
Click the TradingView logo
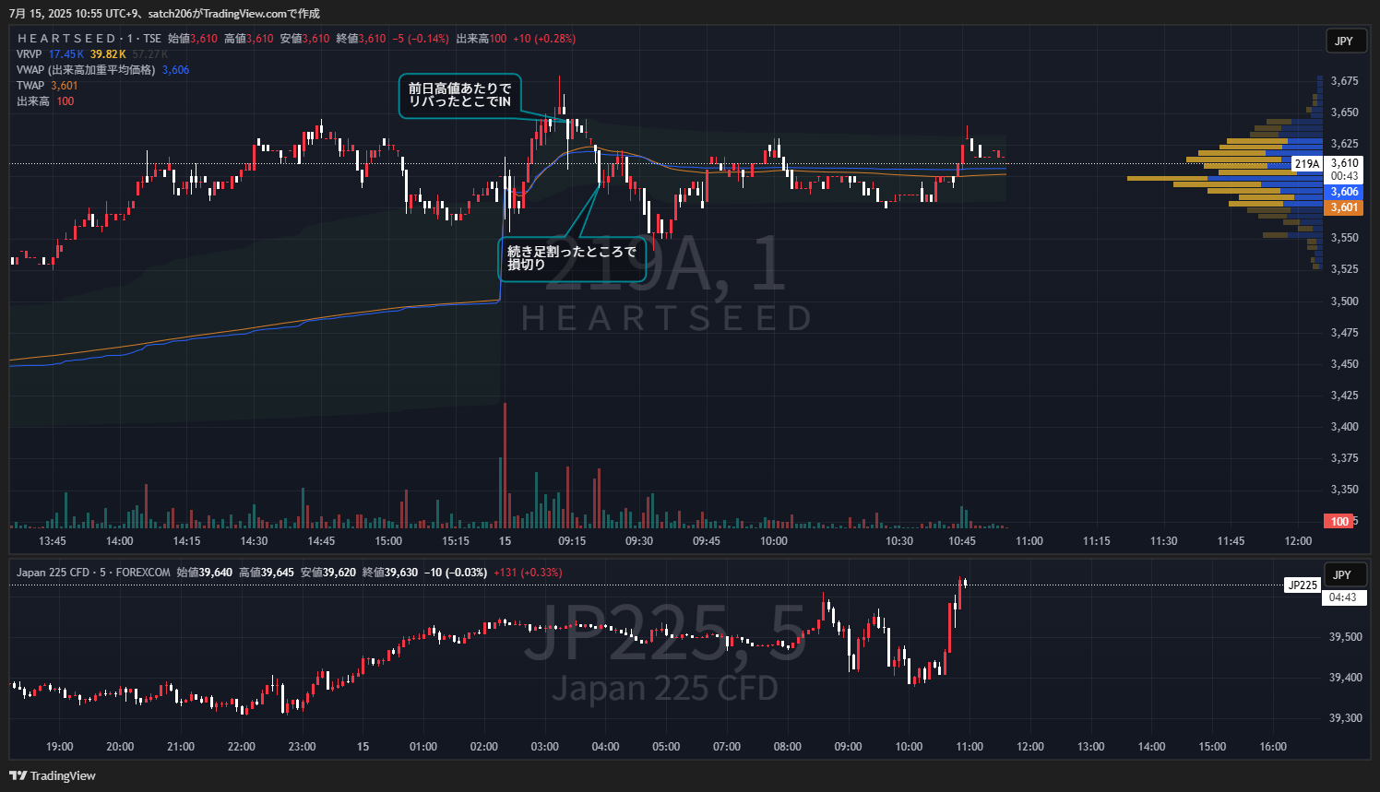(53, 775)
